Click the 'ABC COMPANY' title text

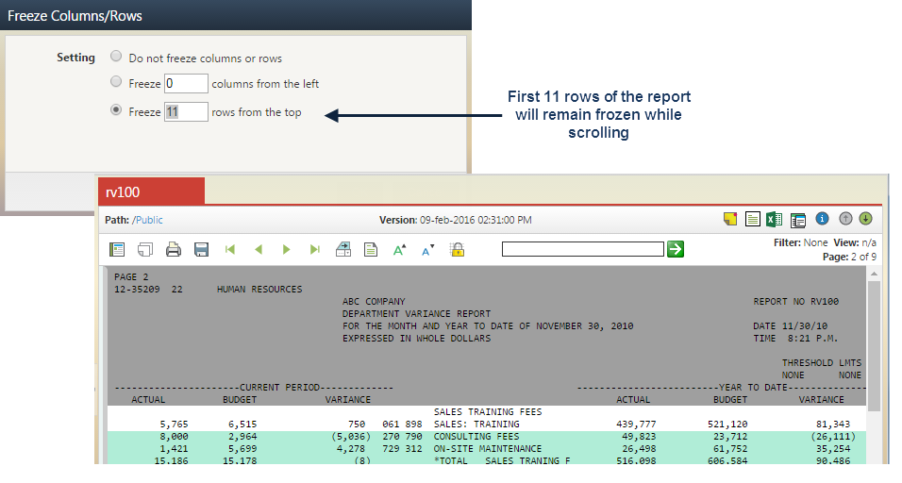click(x=374, y=301)
